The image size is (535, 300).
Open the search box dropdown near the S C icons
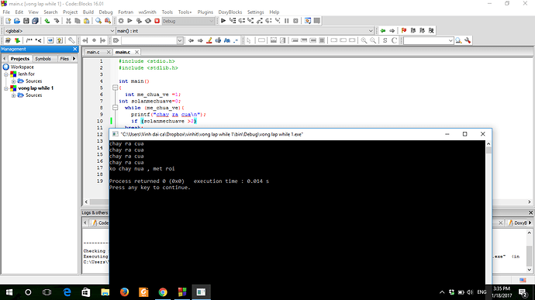point(450,40)
